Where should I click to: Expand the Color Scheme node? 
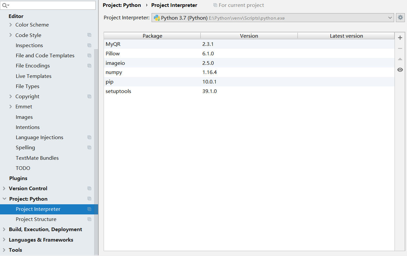click(10, 25)
